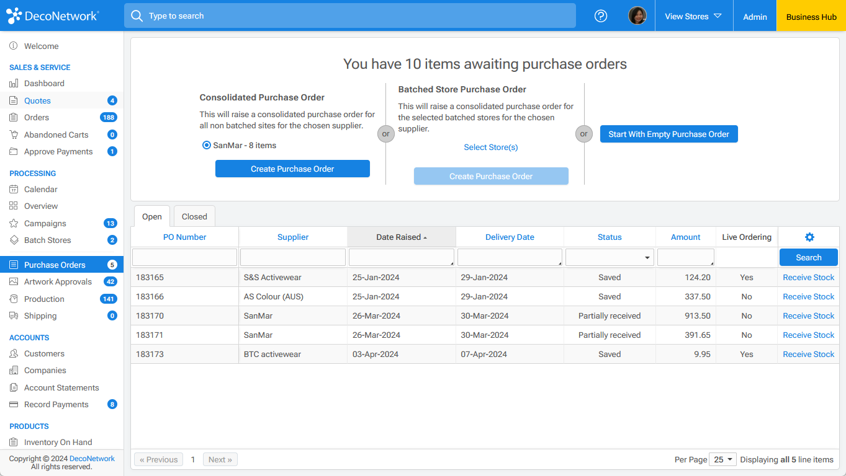Switch to the Closed tab
This screenshot has height=476, width=846.
(194, 216)
